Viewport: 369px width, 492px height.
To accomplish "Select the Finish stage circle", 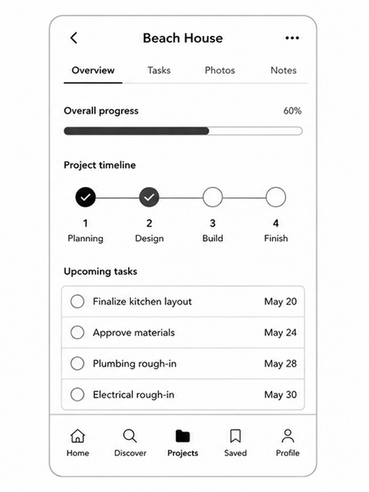I will click(x=276, y=197).
